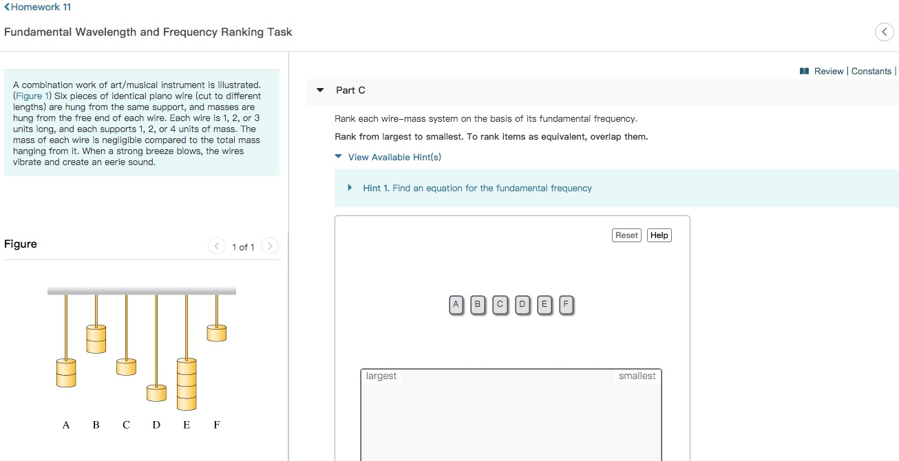Screen dimensions: 899x461
Task: Click the Review book icon
Action: [x=803, y=71]
